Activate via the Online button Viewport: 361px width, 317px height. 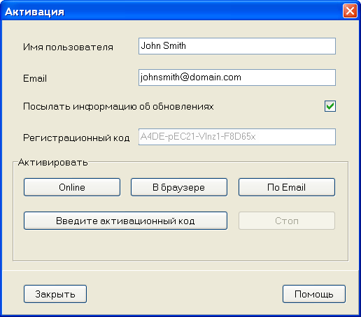(x=72, y=187)
